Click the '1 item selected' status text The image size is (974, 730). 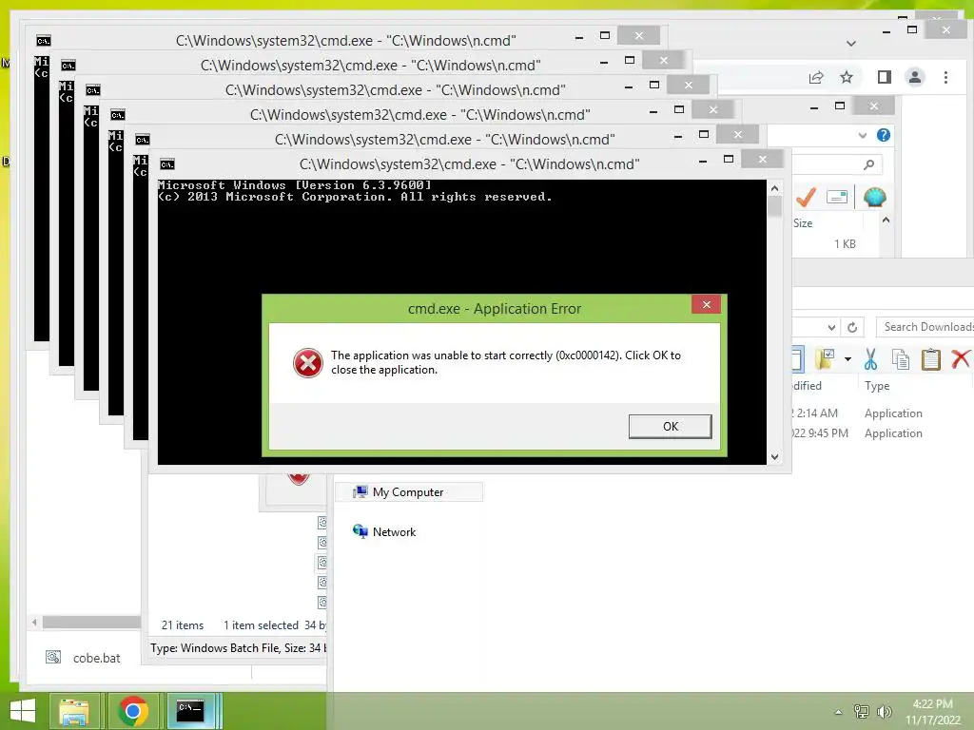click(261, 625)
